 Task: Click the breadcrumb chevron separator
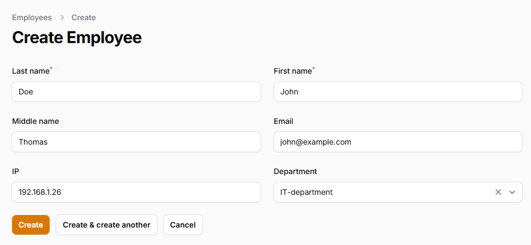[x=62, y=17]
